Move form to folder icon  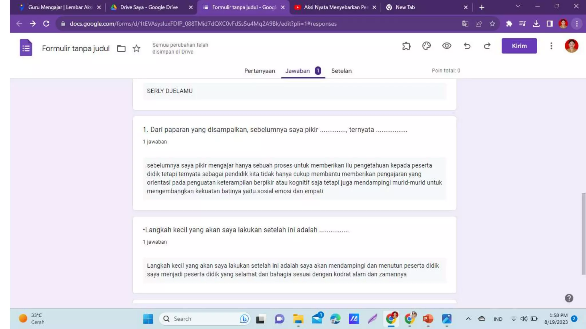121,49
